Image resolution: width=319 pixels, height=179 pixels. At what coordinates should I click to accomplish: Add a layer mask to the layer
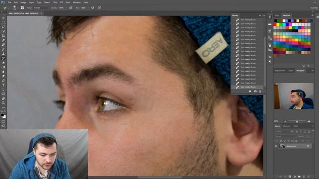[290, 177]
